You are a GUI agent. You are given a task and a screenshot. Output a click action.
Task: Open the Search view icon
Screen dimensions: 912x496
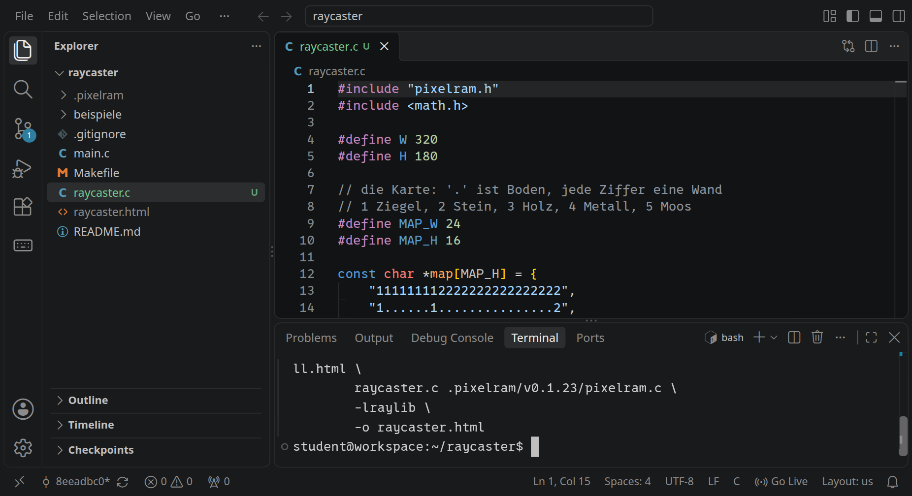[x=23, y=89]
